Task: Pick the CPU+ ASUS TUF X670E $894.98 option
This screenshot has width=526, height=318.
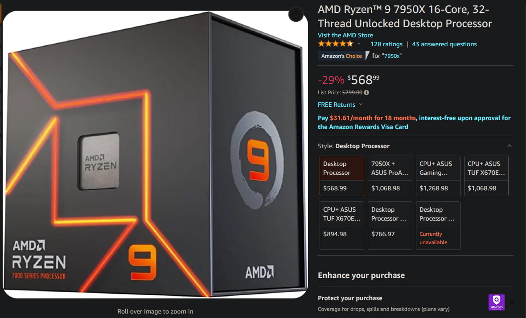Action: coord(341,225)
